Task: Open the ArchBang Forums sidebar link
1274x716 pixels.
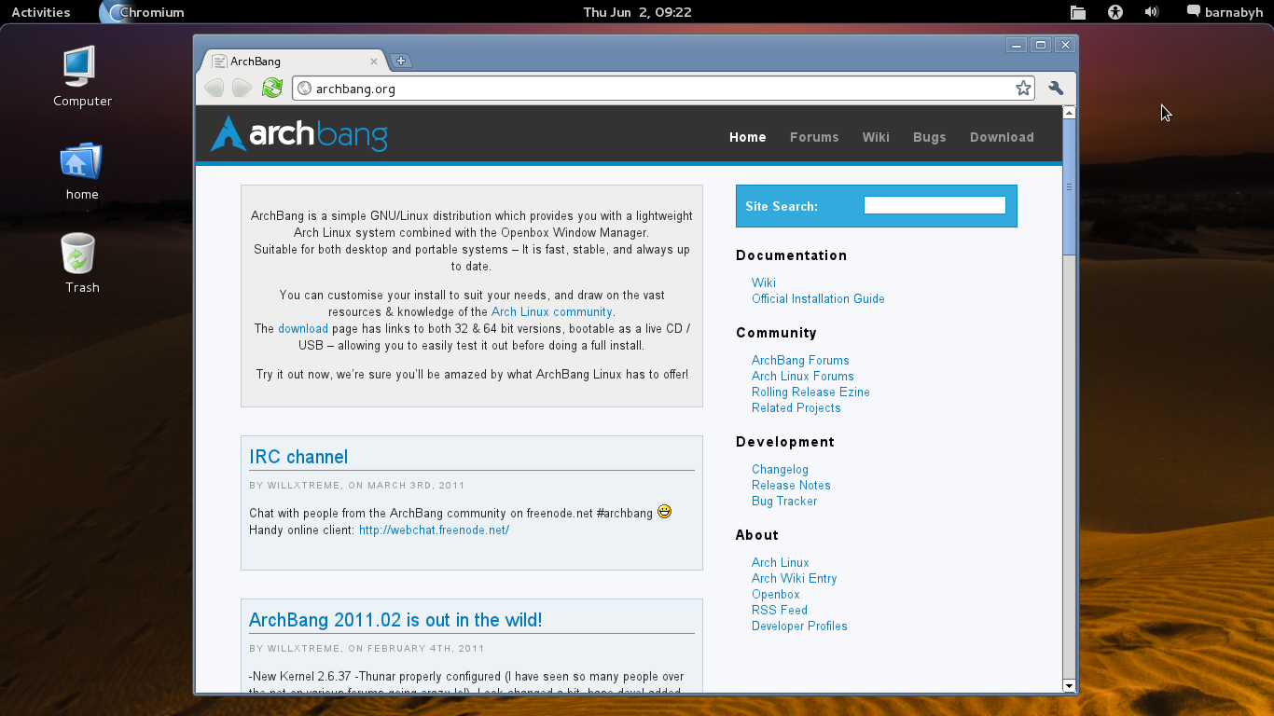Action: pos(800,360)
